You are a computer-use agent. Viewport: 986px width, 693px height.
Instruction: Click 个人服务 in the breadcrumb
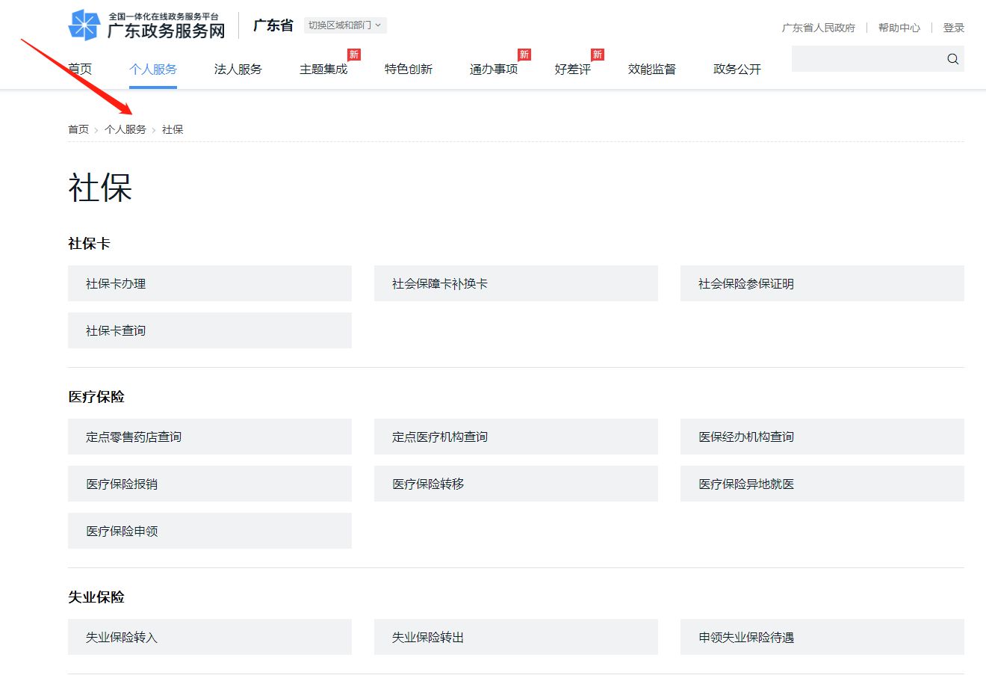click(125, 129)
